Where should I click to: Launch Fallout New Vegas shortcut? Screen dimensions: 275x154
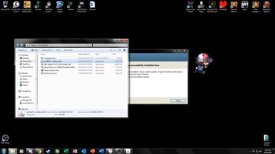(x=201, y=7)
